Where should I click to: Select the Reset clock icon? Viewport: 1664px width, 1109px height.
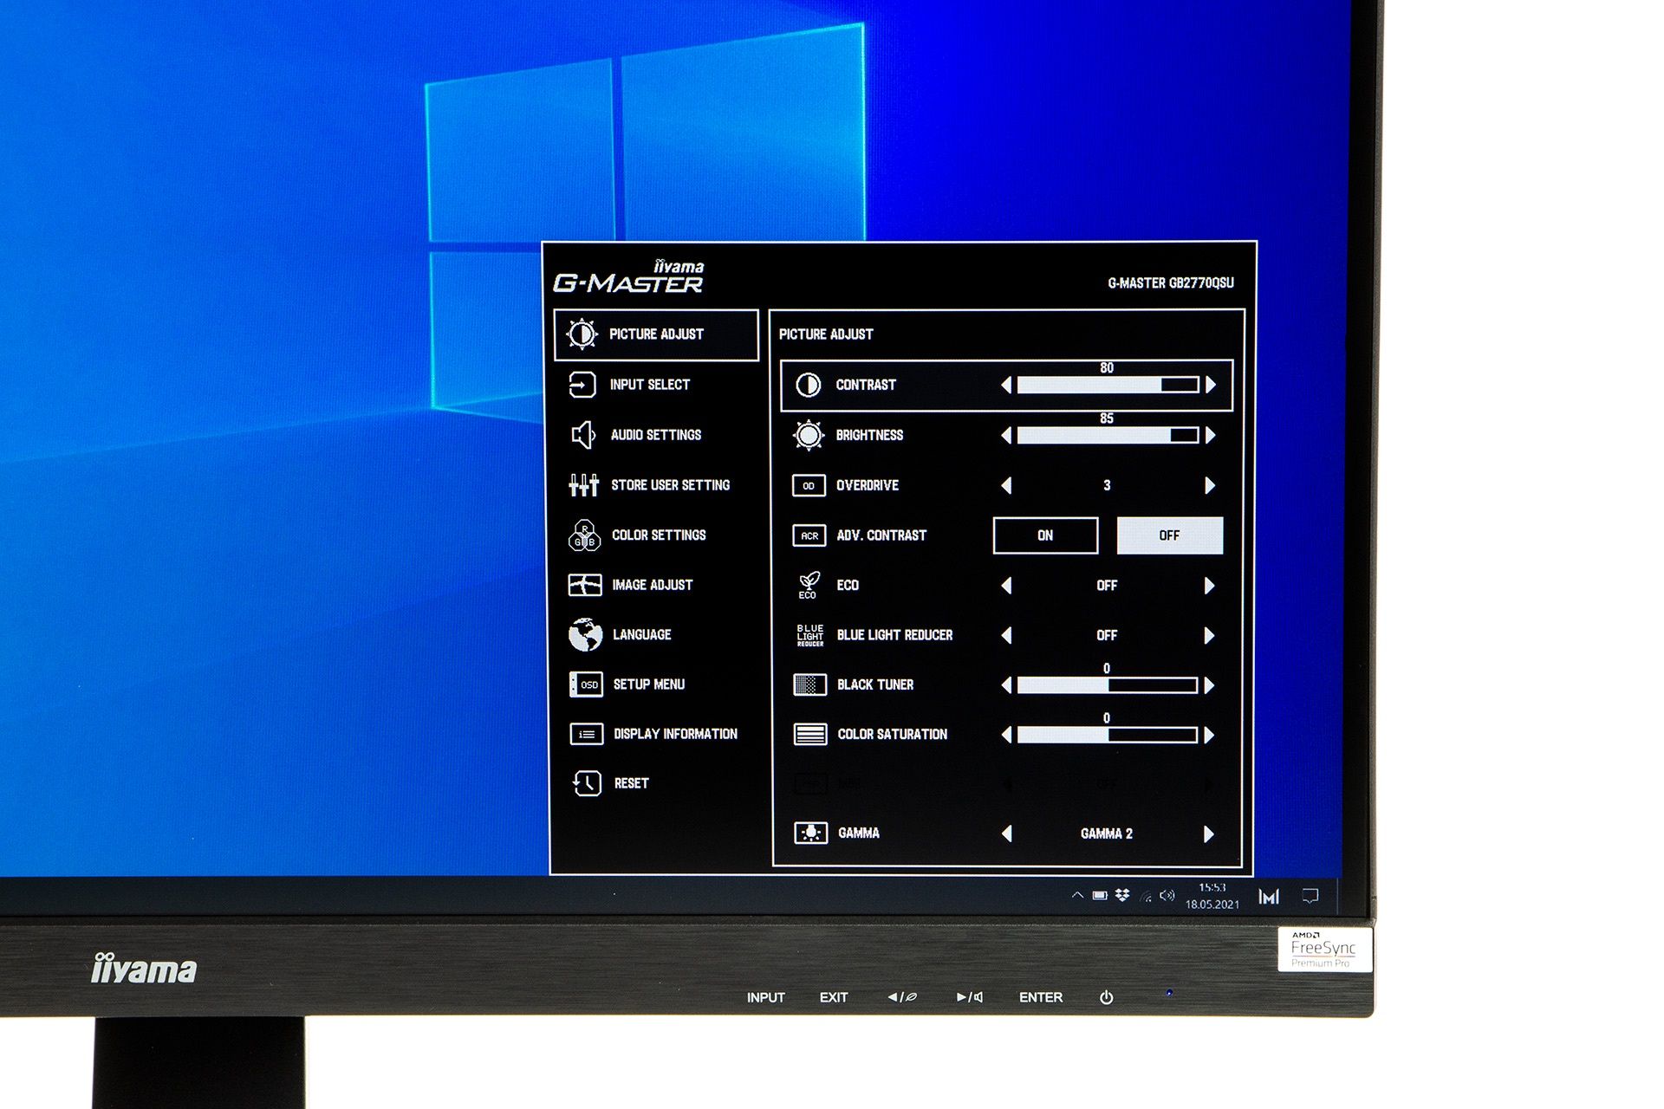[587, 783]
